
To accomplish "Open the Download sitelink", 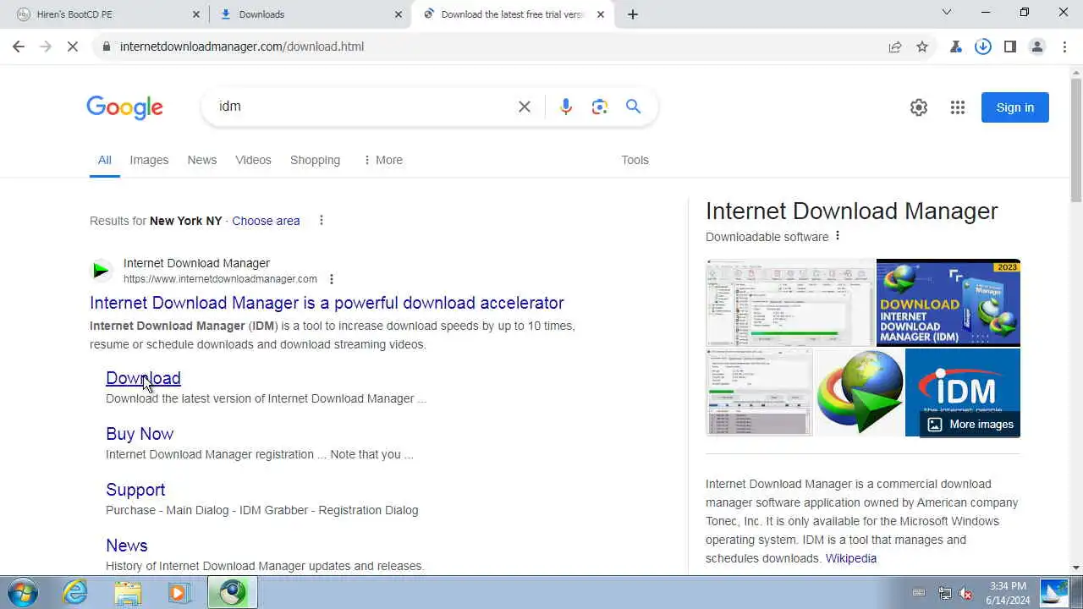I will point(143,378).
